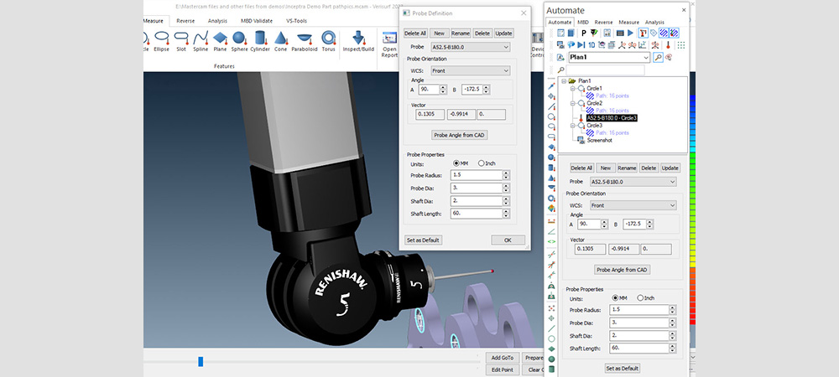Viewport: 839px width, 377px height.
Task: Select A52.5-B180.0 - Circle3 tree row
Action: click(612, 118)
